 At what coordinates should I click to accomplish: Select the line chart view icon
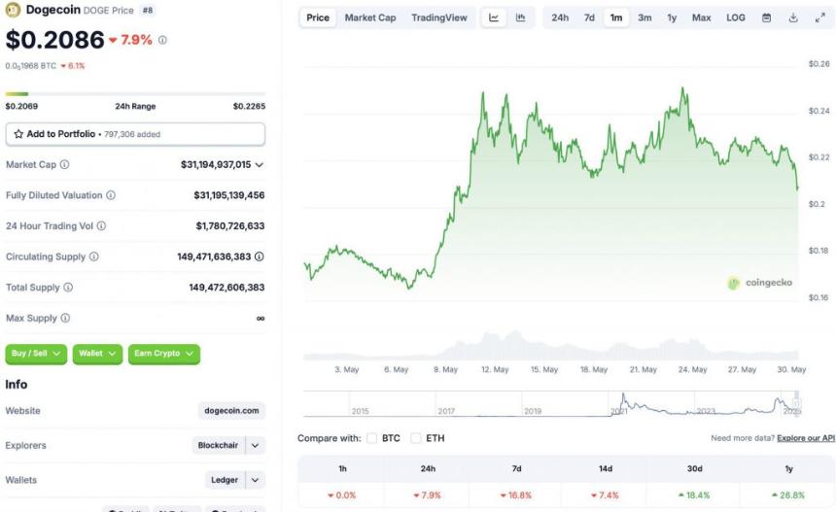tap(494, 17)
